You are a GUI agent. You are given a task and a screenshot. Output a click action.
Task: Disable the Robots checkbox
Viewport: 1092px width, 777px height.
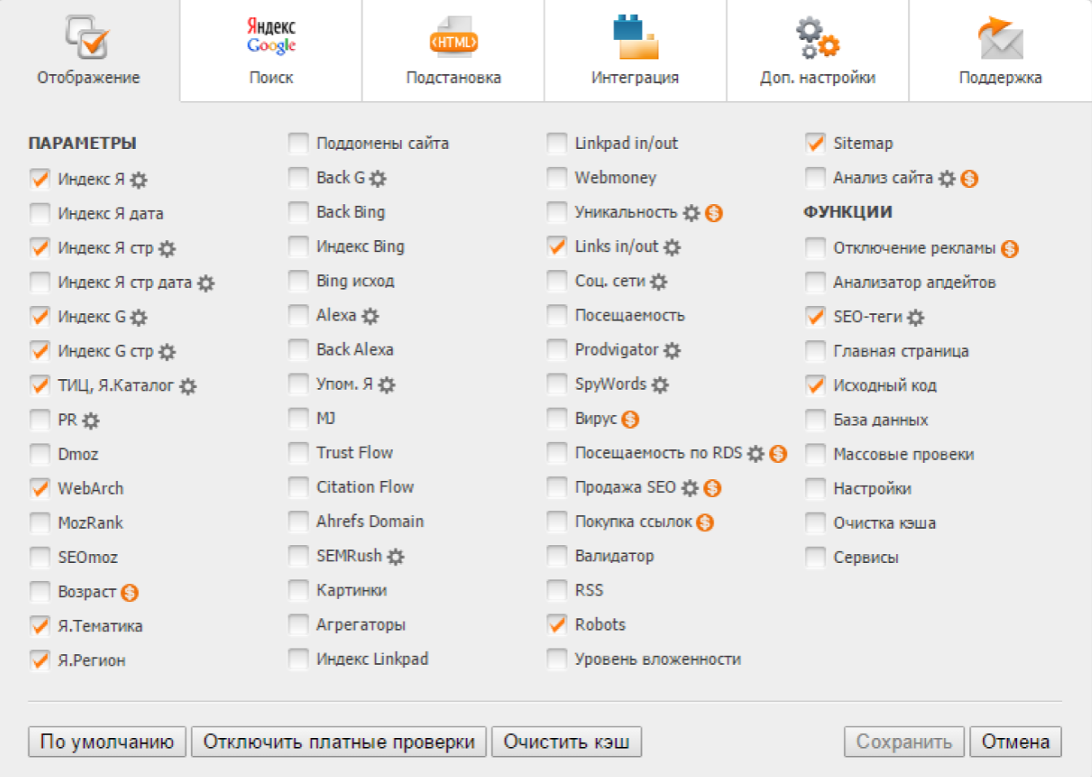[x=557, y=625]
